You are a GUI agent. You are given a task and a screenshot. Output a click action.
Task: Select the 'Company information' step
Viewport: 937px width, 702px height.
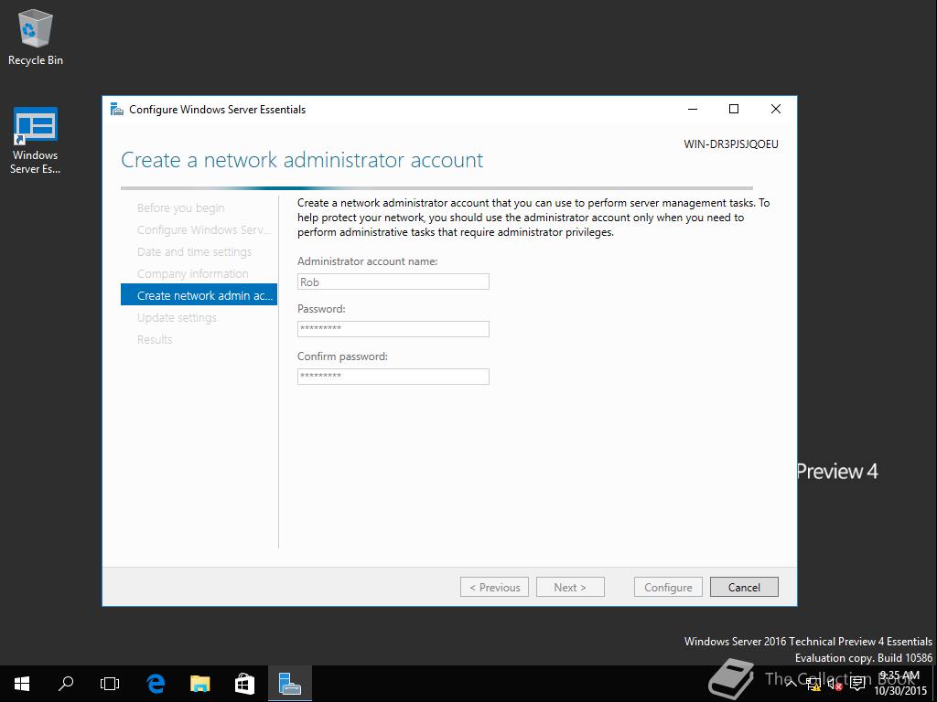[192, 274]
